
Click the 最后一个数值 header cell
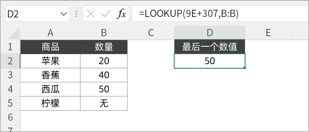tap(210, 47)
